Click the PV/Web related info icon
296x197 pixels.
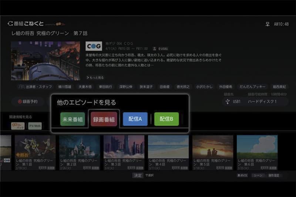pyautogui.click(x=35, y=126)
